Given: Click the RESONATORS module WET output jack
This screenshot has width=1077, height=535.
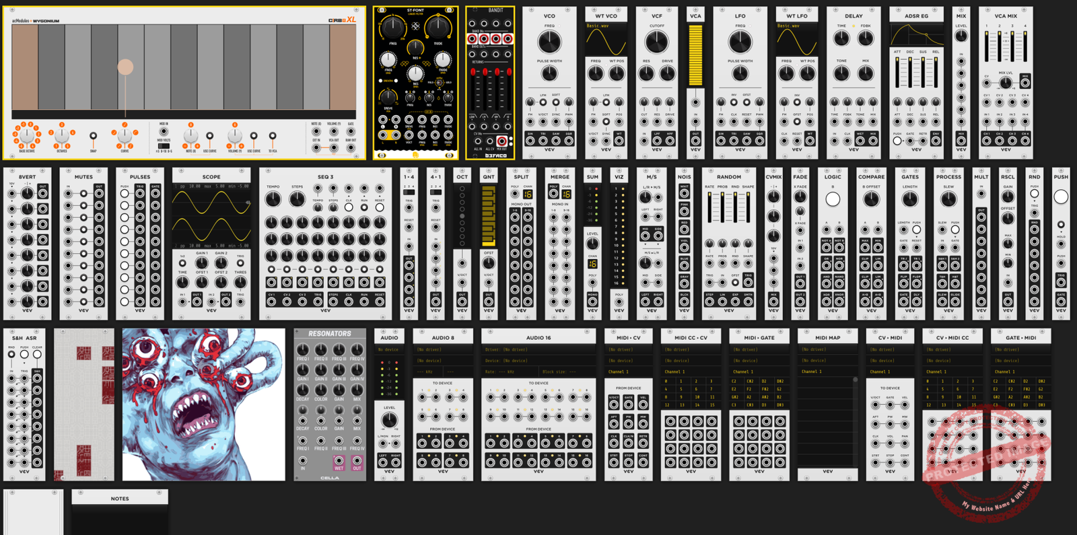Looking at the screenshot, I should click(x=339, y=461).
